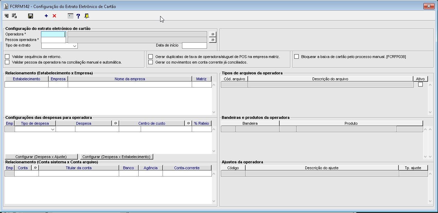438x213 pixels.
Task: Check Gerar duplicatas de taxa de operadora option
Action: pyautogui.click(x=151, y=56)
